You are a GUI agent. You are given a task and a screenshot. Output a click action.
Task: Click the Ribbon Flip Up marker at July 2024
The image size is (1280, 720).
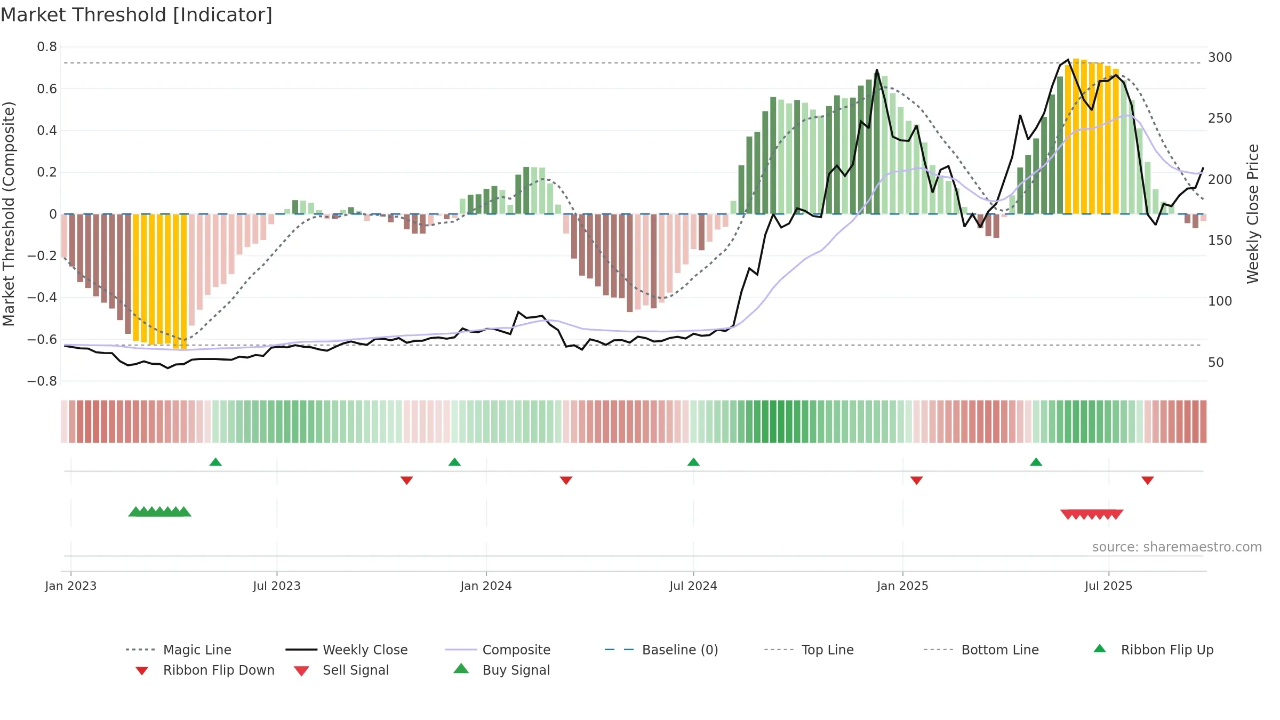[x=693, y=462]
